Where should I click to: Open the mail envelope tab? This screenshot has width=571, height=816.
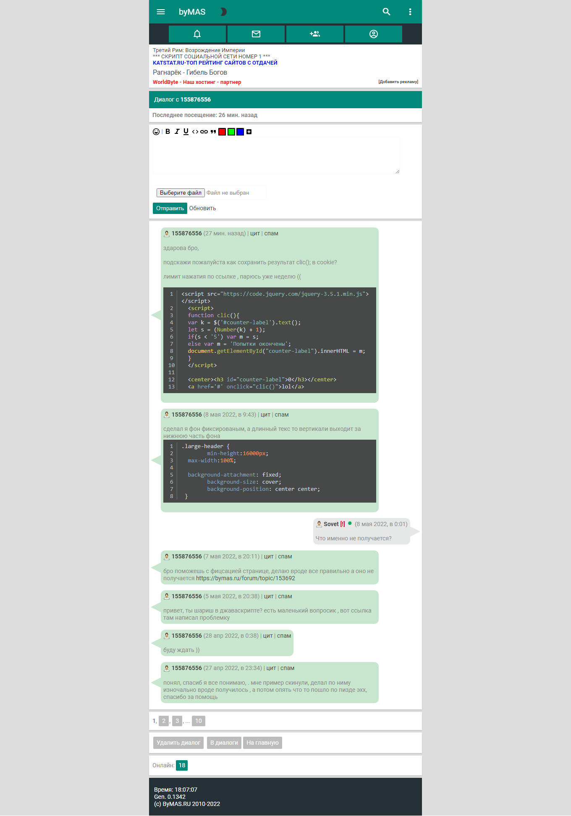click(256, 34)
